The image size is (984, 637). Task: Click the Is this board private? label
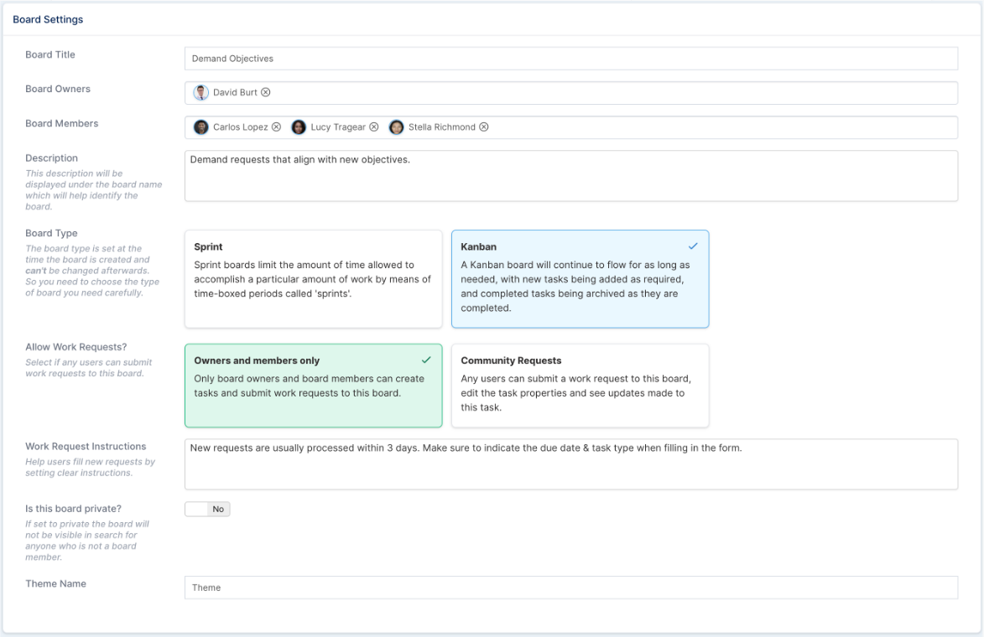[74, 509]
